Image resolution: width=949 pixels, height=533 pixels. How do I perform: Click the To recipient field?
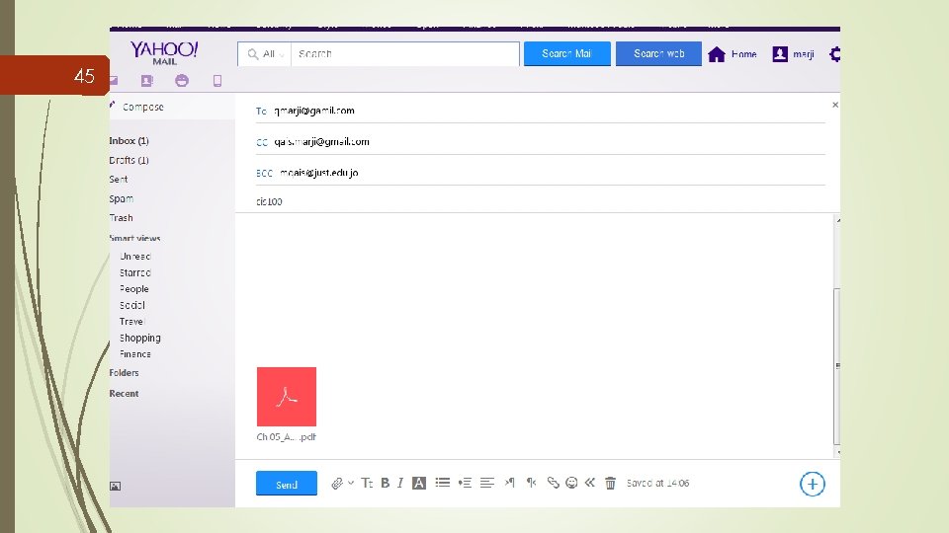541,111
